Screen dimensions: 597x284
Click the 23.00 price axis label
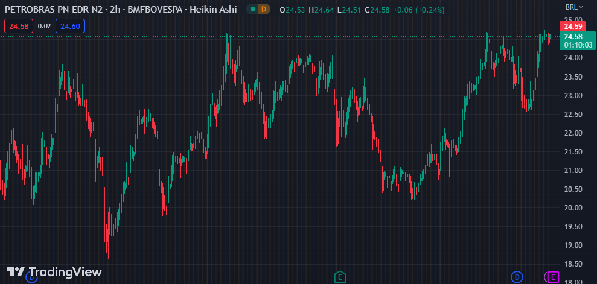[x=573, y=95]
